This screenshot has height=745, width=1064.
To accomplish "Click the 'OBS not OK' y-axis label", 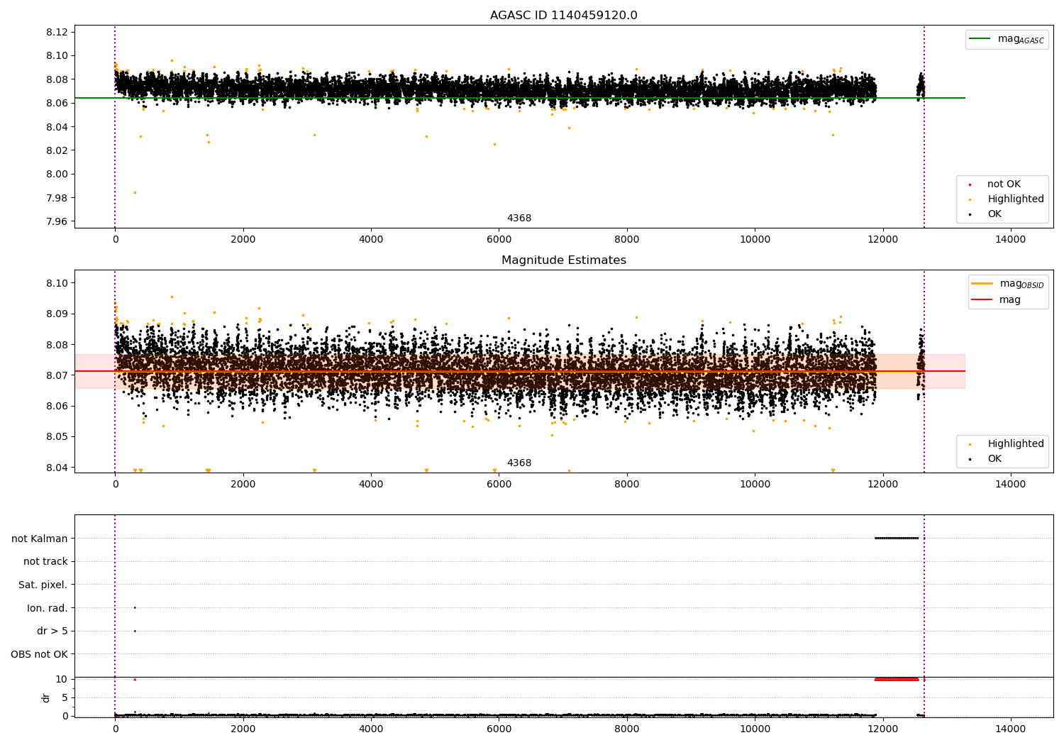I will point(39,654).
